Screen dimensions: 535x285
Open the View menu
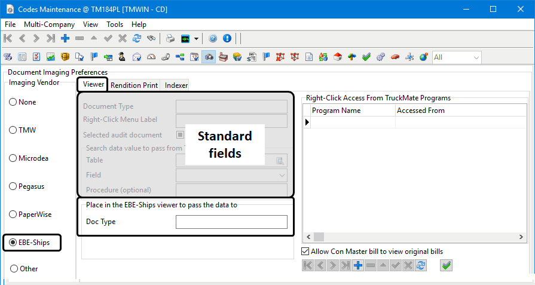click(90, 24)
